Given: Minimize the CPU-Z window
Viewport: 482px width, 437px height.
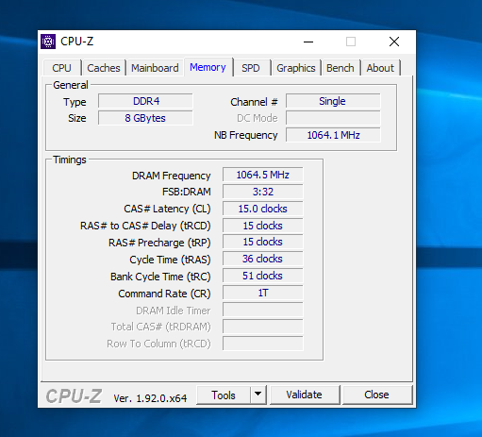Looking at the screenshot, I should tap(308, 42).
